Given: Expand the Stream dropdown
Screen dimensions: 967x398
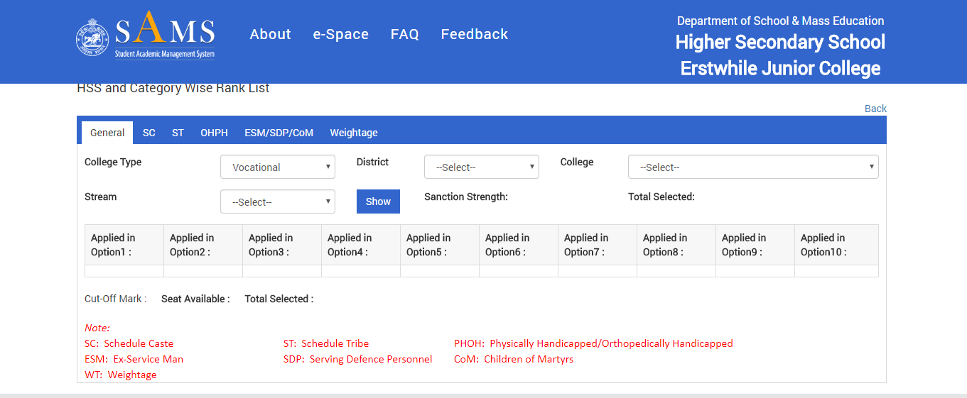Looking at the screenshot, I should coord(277,202).
